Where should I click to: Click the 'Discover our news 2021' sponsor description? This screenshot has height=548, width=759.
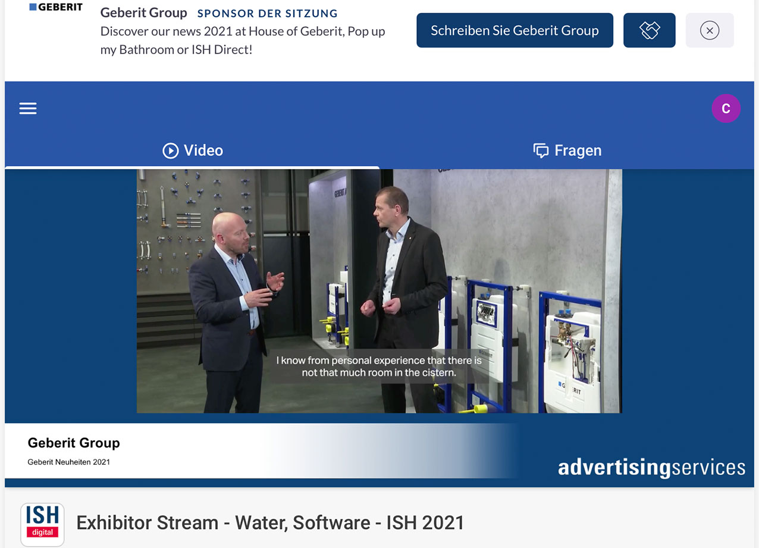click(x=242, y=40)
